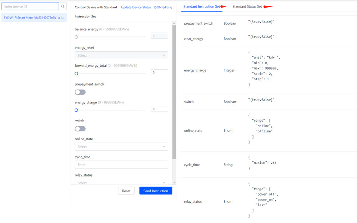Viewport: 357px width, 223px height.
Task: Expand the online_state select box
Action: pos(121,147)
